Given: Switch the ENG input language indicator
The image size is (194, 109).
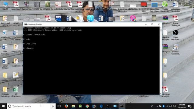Looking at the screenshot, I should 175,106.
